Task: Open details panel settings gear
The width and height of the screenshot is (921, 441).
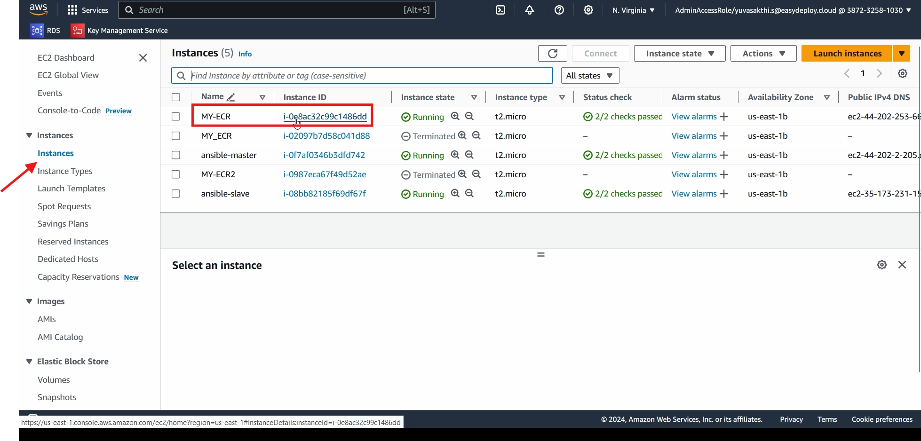Action: click(882, 265)
